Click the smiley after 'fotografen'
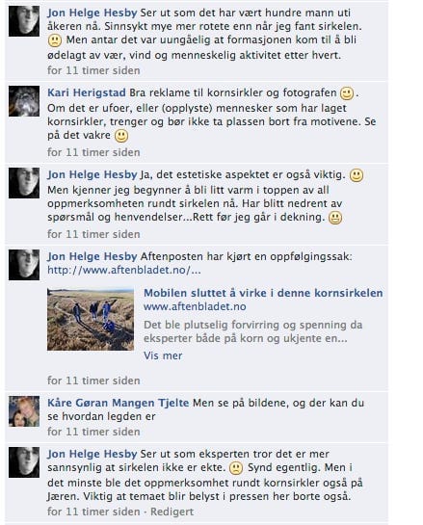The image size is (423, 525). [347, 93]
